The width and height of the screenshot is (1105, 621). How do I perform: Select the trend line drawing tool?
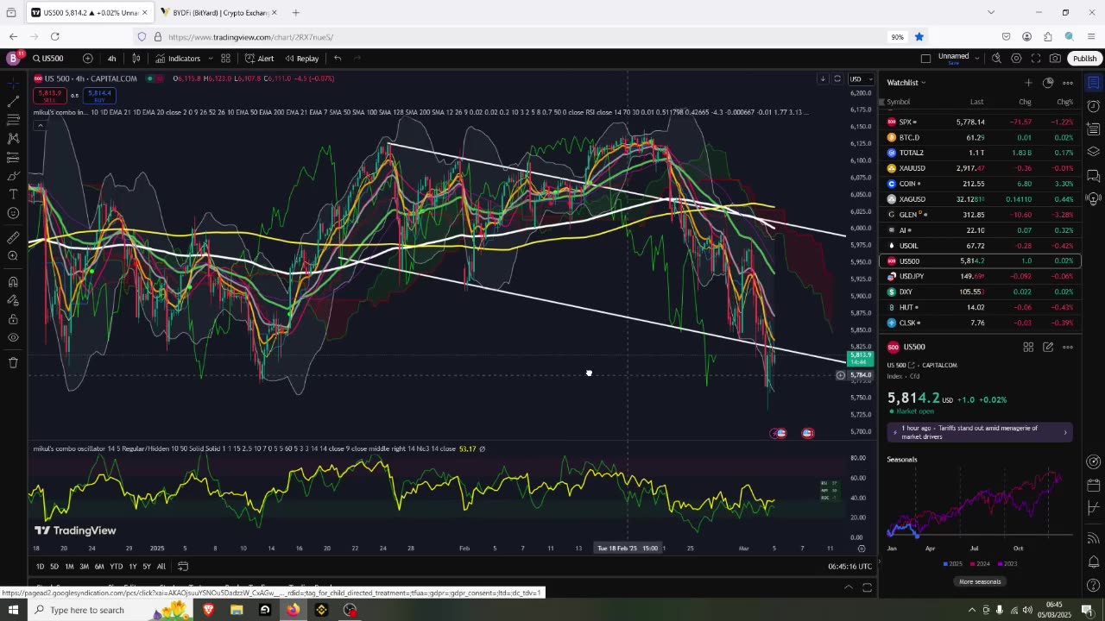coord(13,101)
